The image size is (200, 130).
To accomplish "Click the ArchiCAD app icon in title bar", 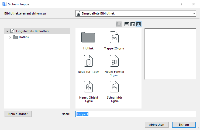I will tap(4, 4).
